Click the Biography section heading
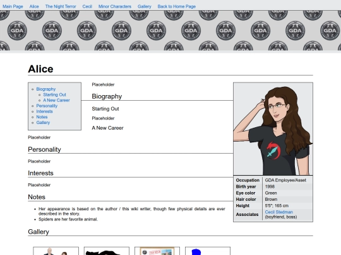 pos(107,96)
